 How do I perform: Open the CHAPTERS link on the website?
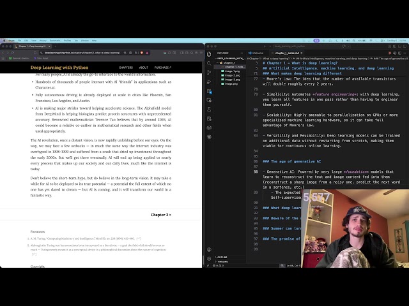tap(126, 68)
